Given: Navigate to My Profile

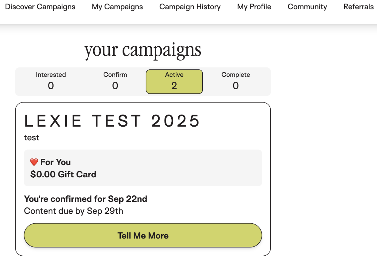Looking at the screenshot, I should click(x=254, y=7).
